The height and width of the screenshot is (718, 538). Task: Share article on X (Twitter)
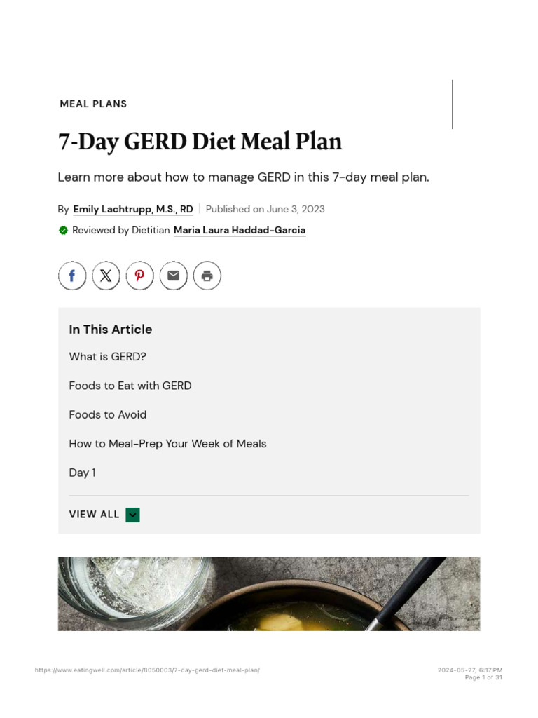click(106, 276)
